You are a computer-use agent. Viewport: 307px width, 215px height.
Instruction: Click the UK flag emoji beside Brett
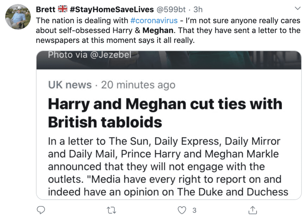click(x=62, y=9)
